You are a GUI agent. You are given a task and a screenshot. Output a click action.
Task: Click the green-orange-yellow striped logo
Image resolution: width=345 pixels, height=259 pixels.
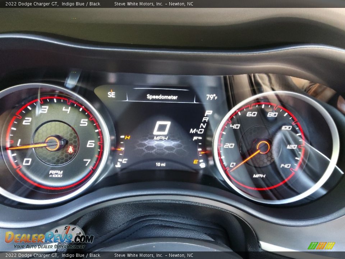pos(321,246)
